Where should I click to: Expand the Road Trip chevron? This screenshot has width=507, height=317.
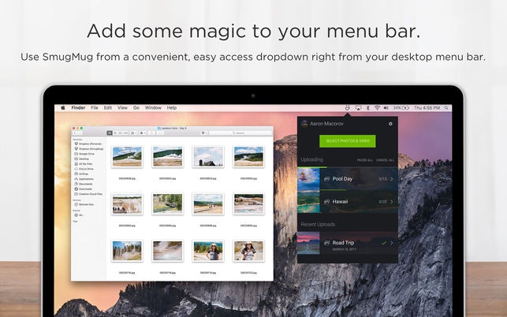coord(392,243)
